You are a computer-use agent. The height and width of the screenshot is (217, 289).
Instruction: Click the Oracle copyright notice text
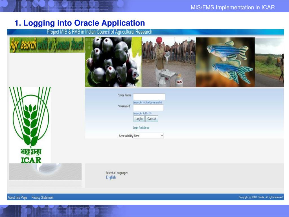[x=261, y=197]
